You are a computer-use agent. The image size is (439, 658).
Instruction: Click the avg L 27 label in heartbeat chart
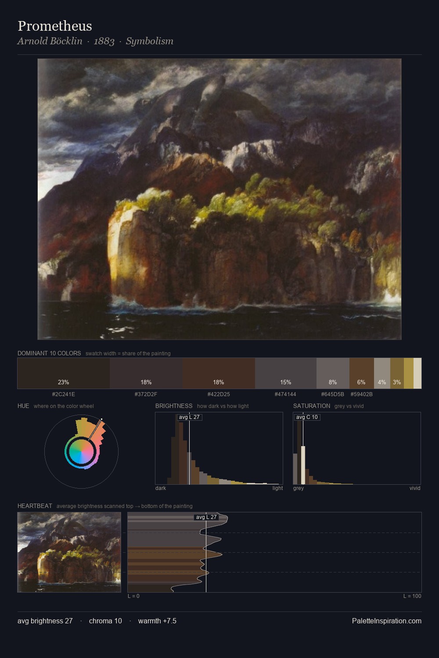click(206, 517)
